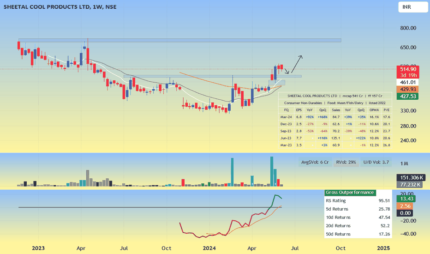This screenshot has height=254, width=430.
Task: Click the 514.90 current price label
Action: point(408,69)
